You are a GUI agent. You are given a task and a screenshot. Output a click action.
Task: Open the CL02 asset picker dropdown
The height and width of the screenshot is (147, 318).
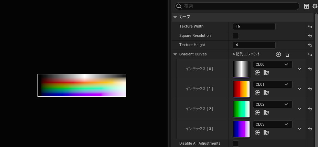[x=272, y=104]
